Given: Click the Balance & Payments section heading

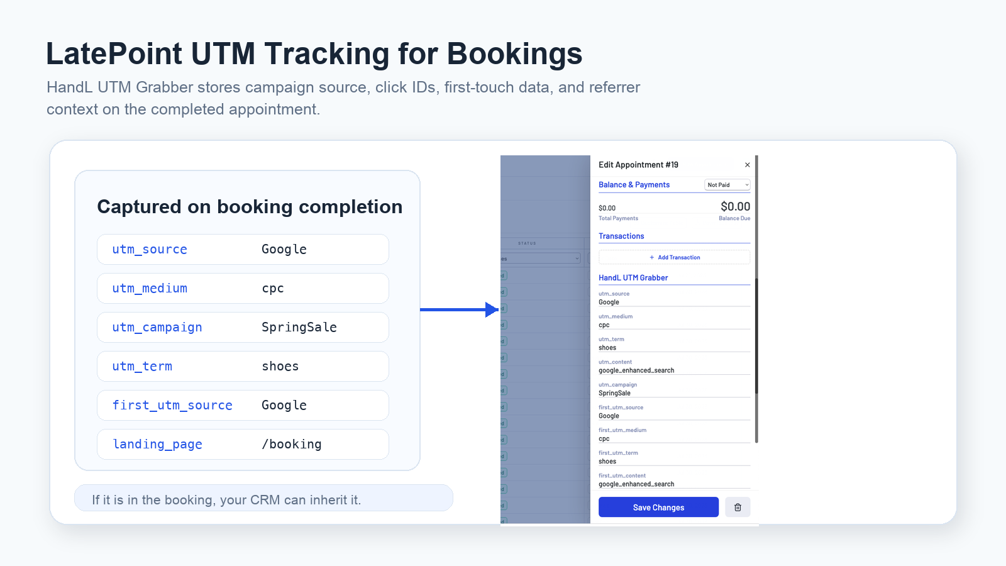Looking at the screenshot, I should [634, 185].
